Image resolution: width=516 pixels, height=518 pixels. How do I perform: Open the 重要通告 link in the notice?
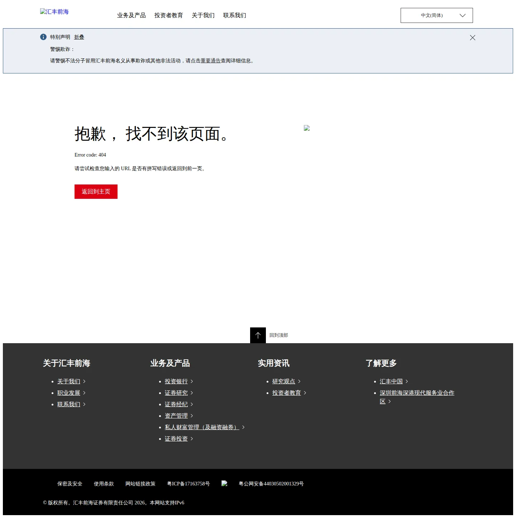coord(211,61)
